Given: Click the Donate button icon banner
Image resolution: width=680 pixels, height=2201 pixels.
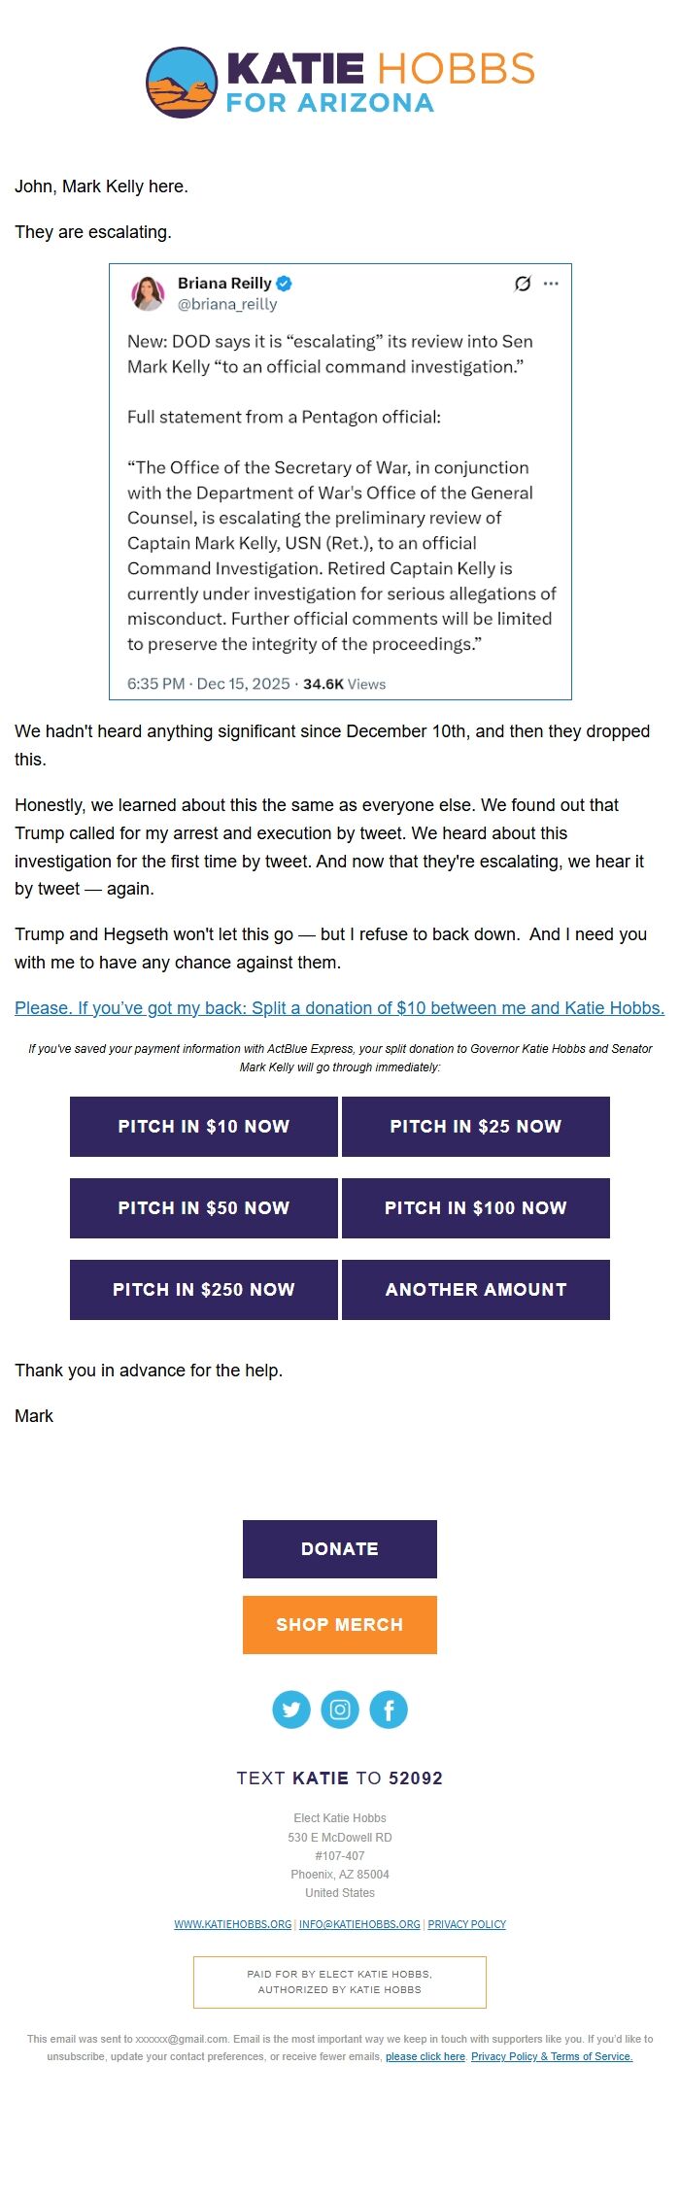Looking at the screenshot, I should pos(339,1548).
